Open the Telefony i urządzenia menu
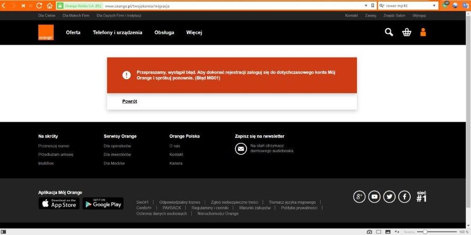The width and height of the screenshot is (471, 235). (x=117, y=32)
